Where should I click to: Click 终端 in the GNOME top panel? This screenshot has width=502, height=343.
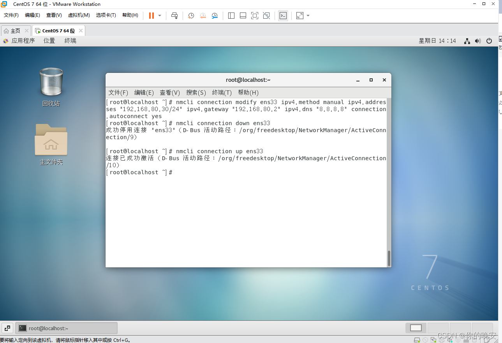click(70, 41)
